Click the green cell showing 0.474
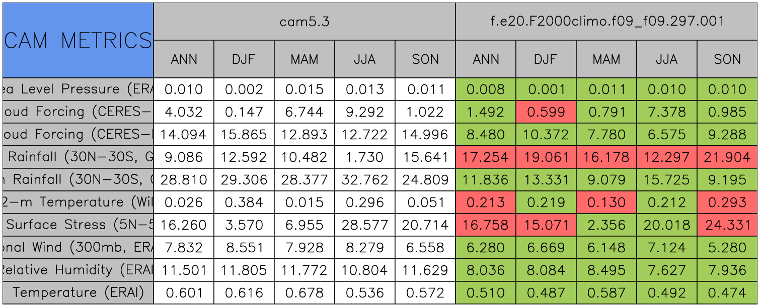This screenshot has height=307, width=760. pos(727,292)
